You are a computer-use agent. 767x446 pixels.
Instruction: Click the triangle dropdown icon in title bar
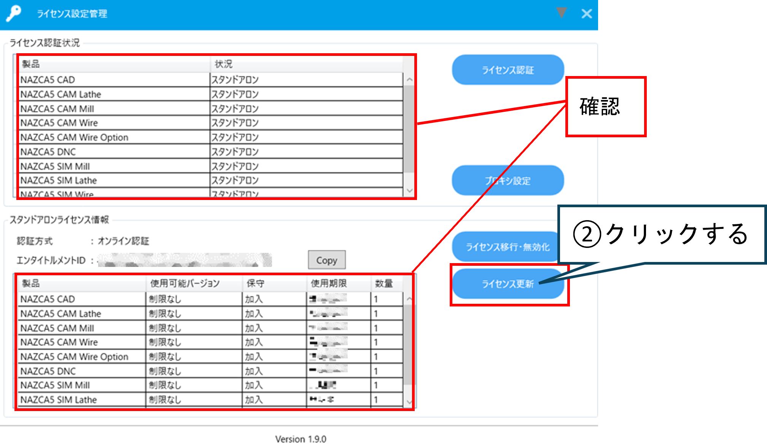(x=561, y=13)
